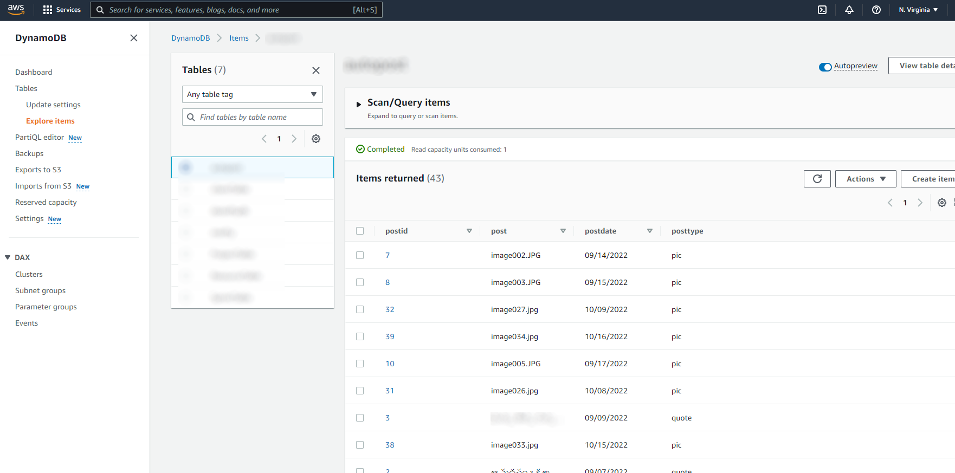Check the row for postid 32
955x473 pixels.
tap(360, 309)
